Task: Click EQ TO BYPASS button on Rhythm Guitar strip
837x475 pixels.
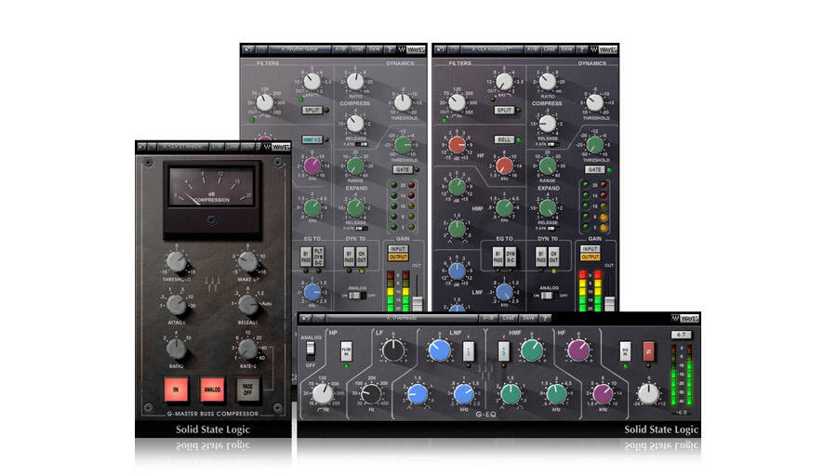Action: (x=306, y=257)
